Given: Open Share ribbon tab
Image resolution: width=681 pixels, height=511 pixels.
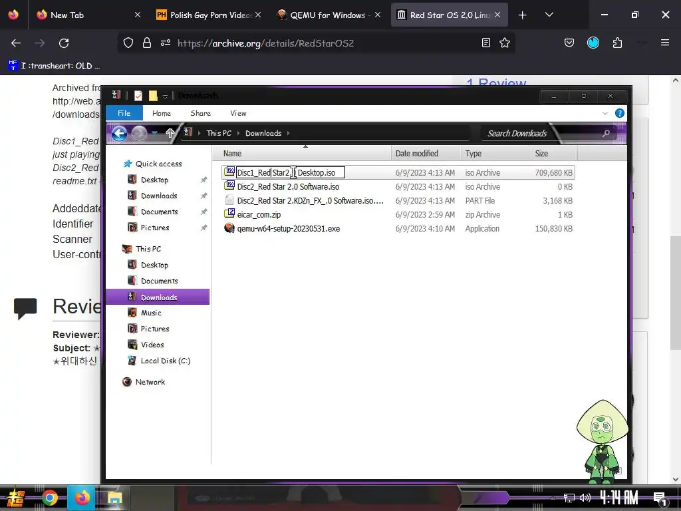Looking at the screenshot, I should pos(201,113).
